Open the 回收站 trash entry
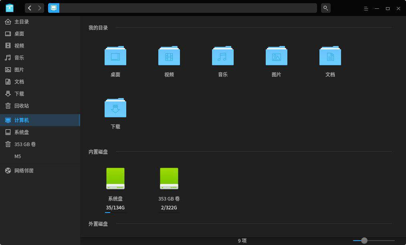406x245 pixels. pyautogui.click(x=40, y=106)
